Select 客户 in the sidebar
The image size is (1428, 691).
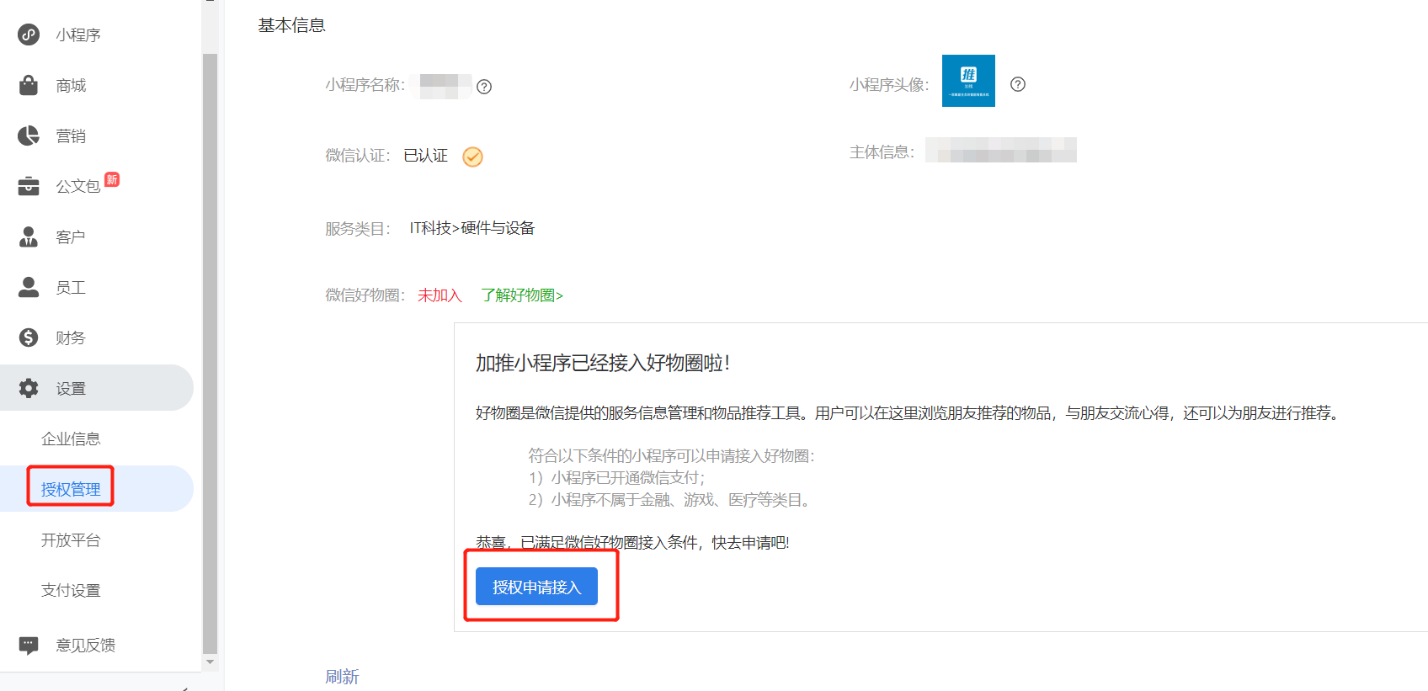71,237
